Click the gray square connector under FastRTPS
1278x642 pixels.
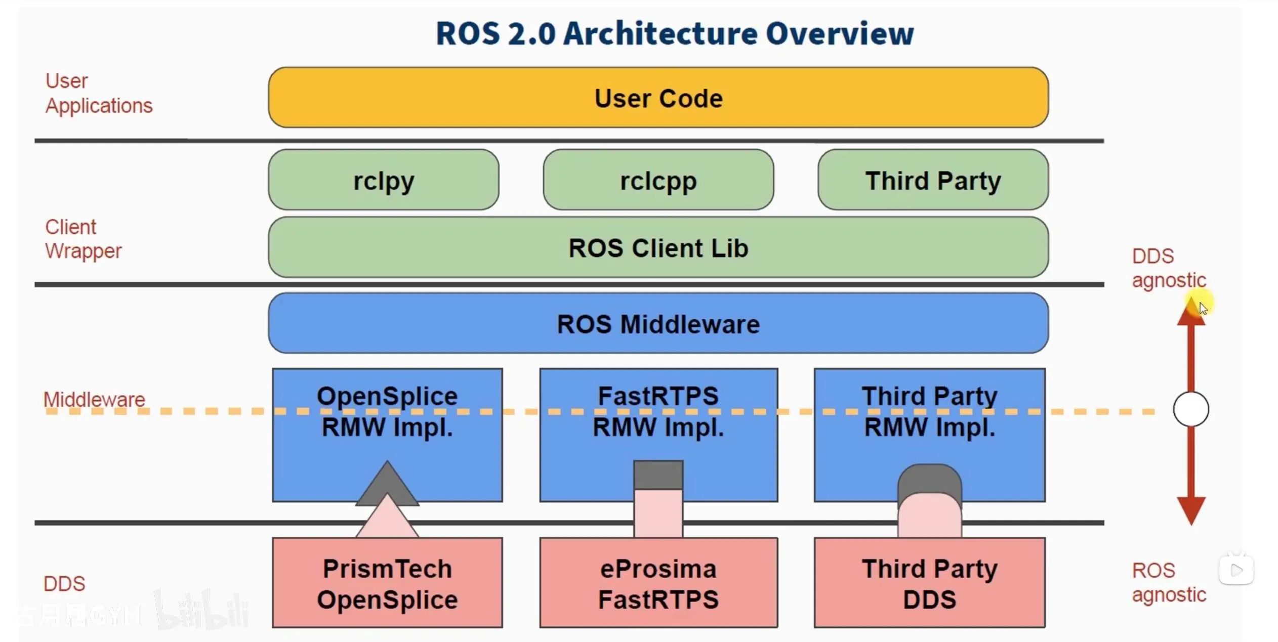(x=658, y=475)
